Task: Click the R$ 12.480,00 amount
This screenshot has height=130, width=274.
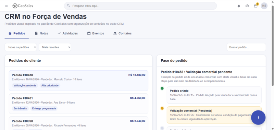Action: click(x=137, y=75)
